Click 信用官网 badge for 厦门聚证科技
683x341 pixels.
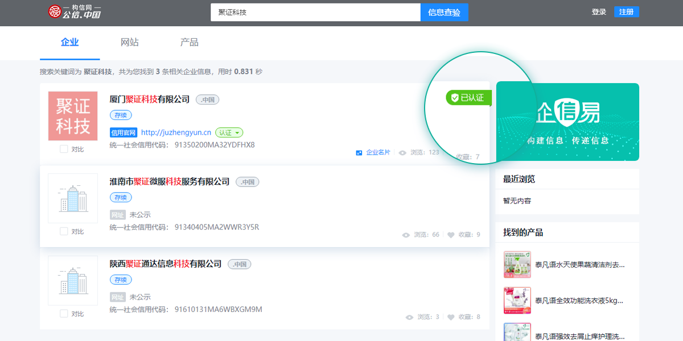coord(124,132)
